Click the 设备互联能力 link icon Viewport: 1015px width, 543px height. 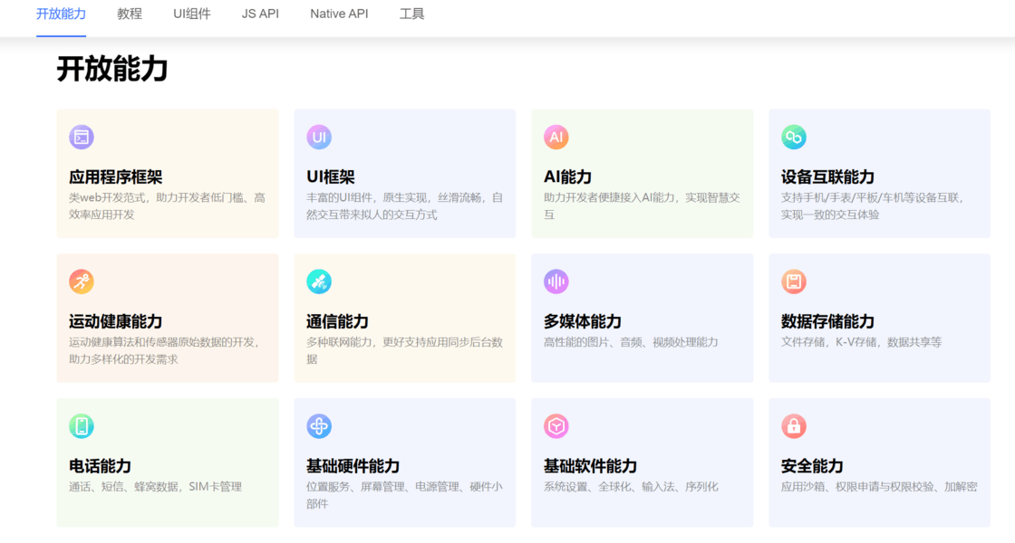click(x=794, y=137)
